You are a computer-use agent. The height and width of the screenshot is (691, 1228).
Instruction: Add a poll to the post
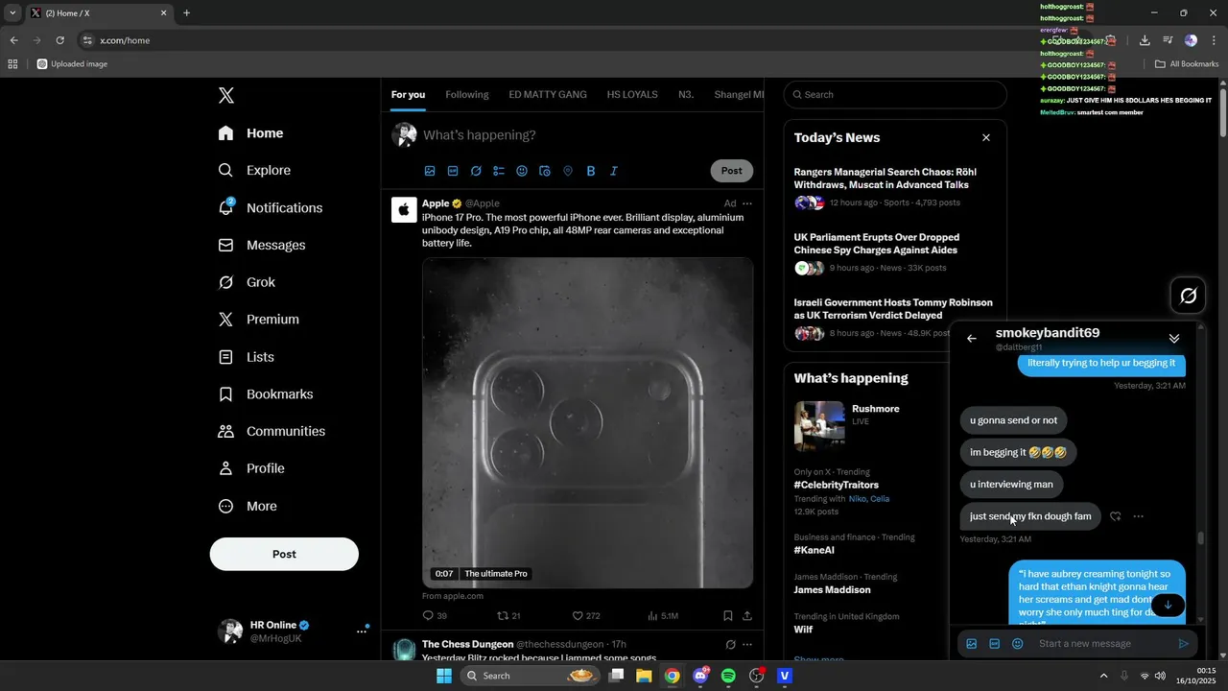(x=499, y=171)
